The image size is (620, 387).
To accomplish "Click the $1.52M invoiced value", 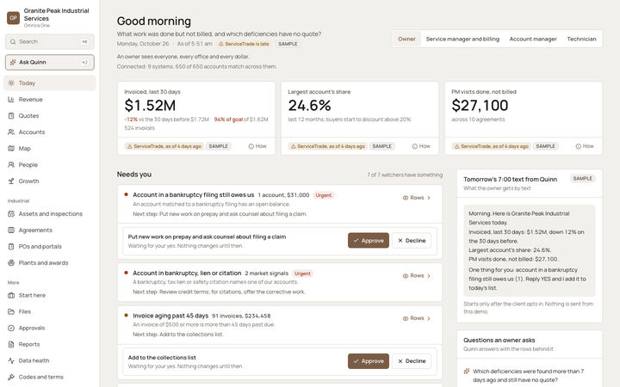I will [x=150, y=106].
